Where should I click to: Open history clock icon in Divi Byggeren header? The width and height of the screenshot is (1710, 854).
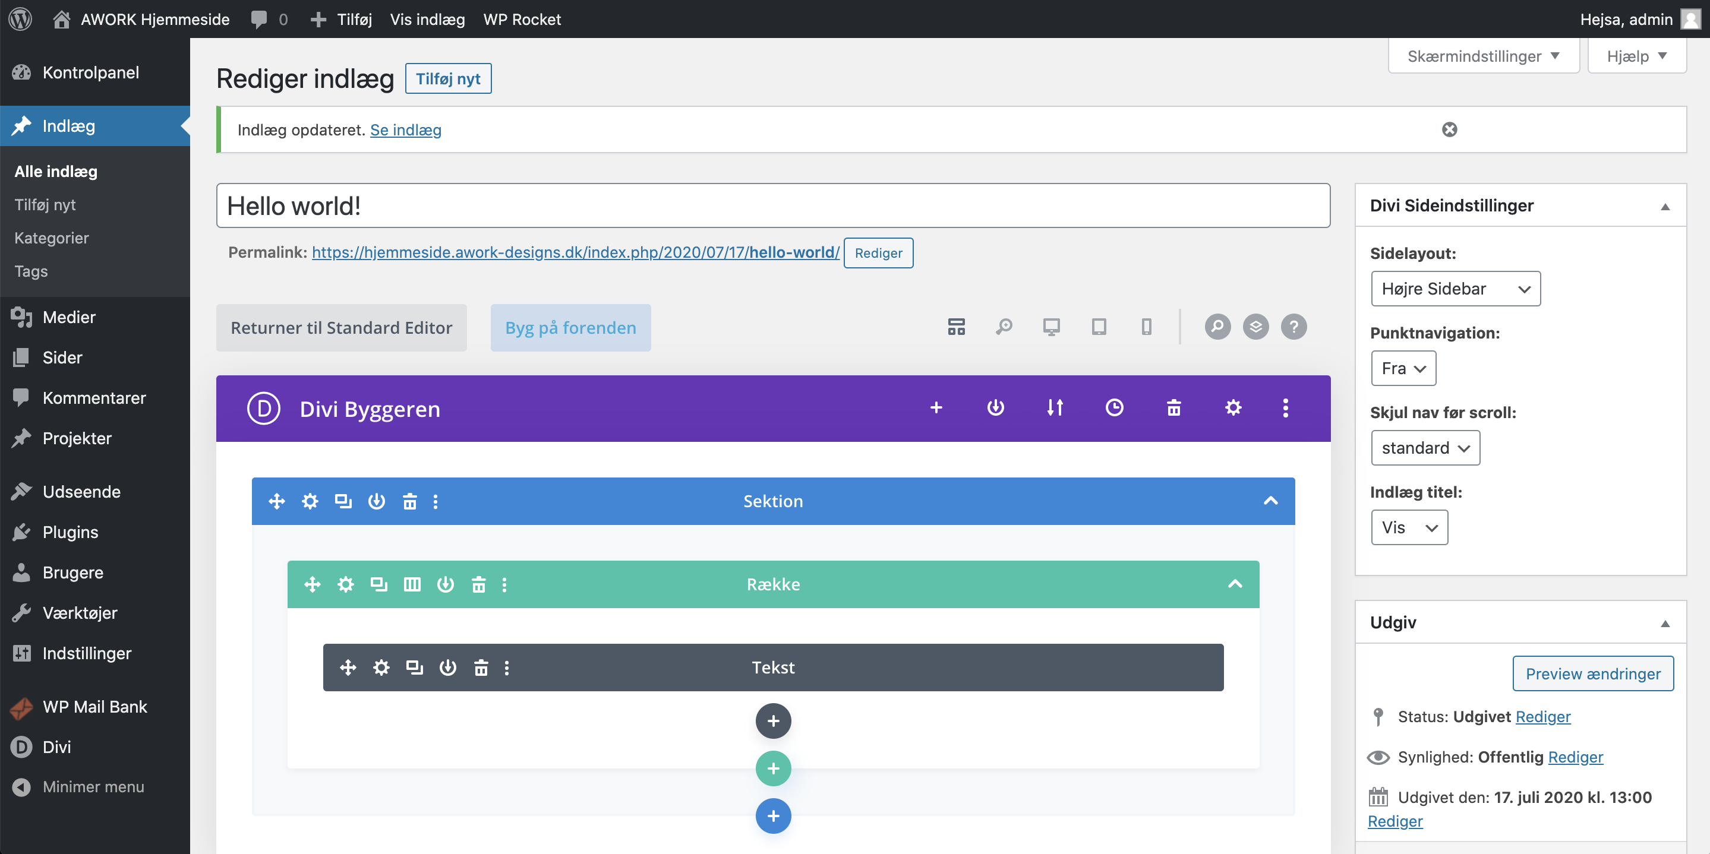click(1114, 407)
